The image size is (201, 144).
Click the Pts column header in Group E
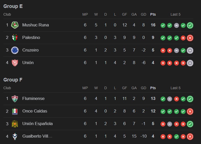(x=153, y=14)
